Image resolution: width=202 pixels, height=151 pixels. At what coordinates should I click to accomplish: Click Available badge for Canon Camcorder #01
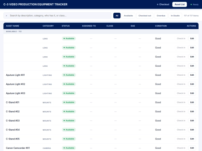click(x=69, y=148)
